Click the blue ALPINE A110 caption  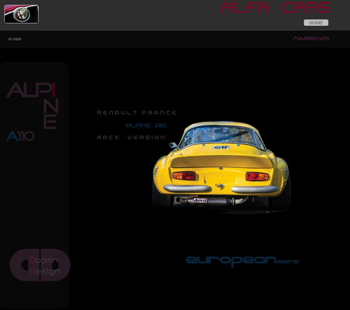146,125
